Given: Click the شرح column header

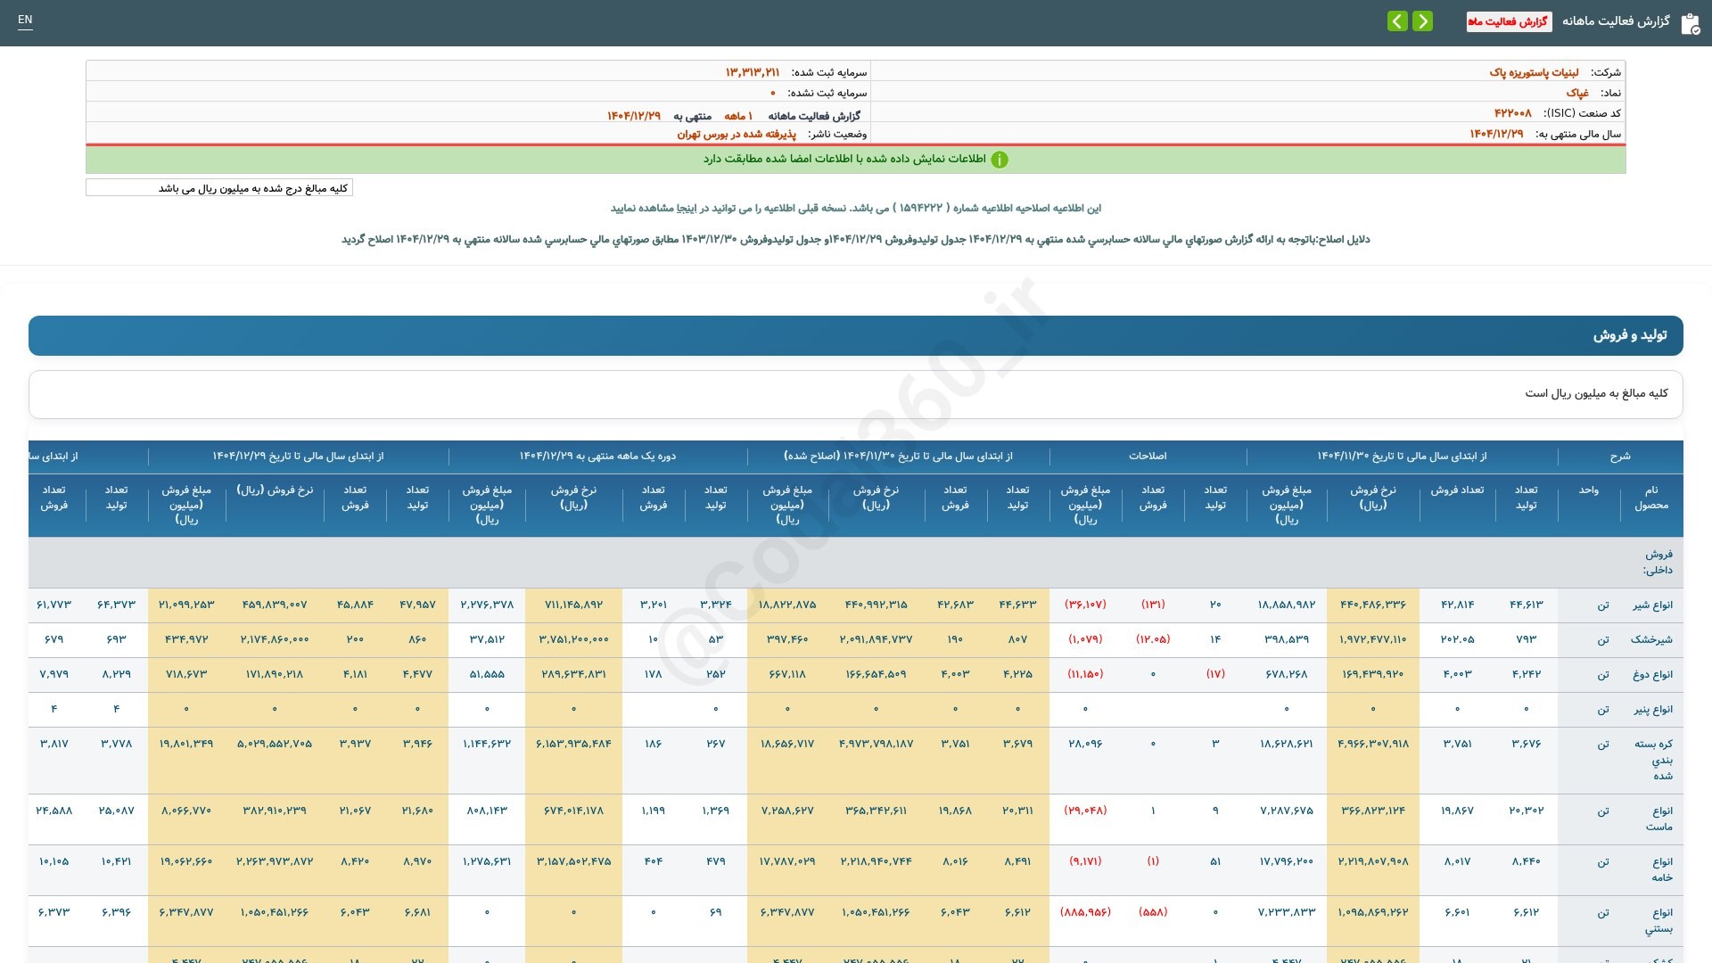Looking at the screenshot, I should [1620, 457].
